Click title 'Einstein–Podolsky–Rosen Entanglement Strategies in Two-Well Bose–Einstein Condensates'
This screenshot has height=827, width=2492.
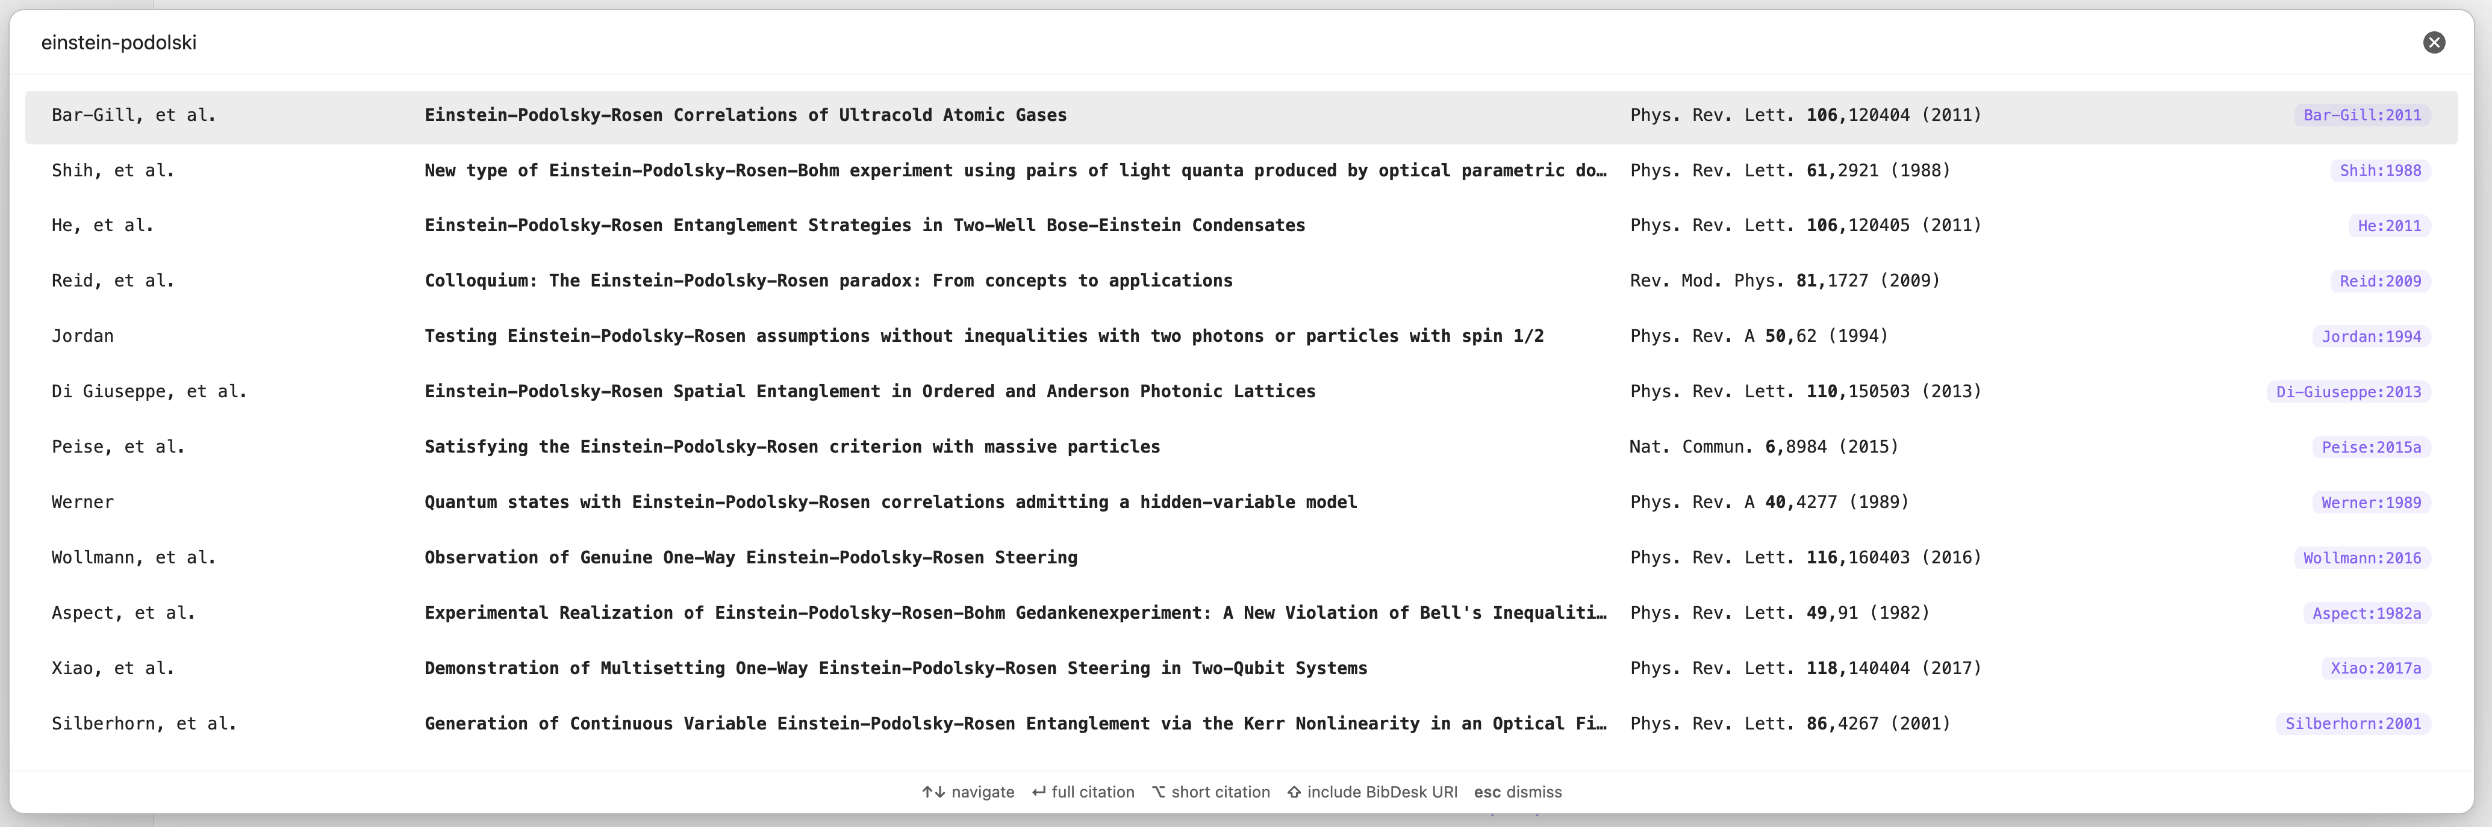pos(865,225)
